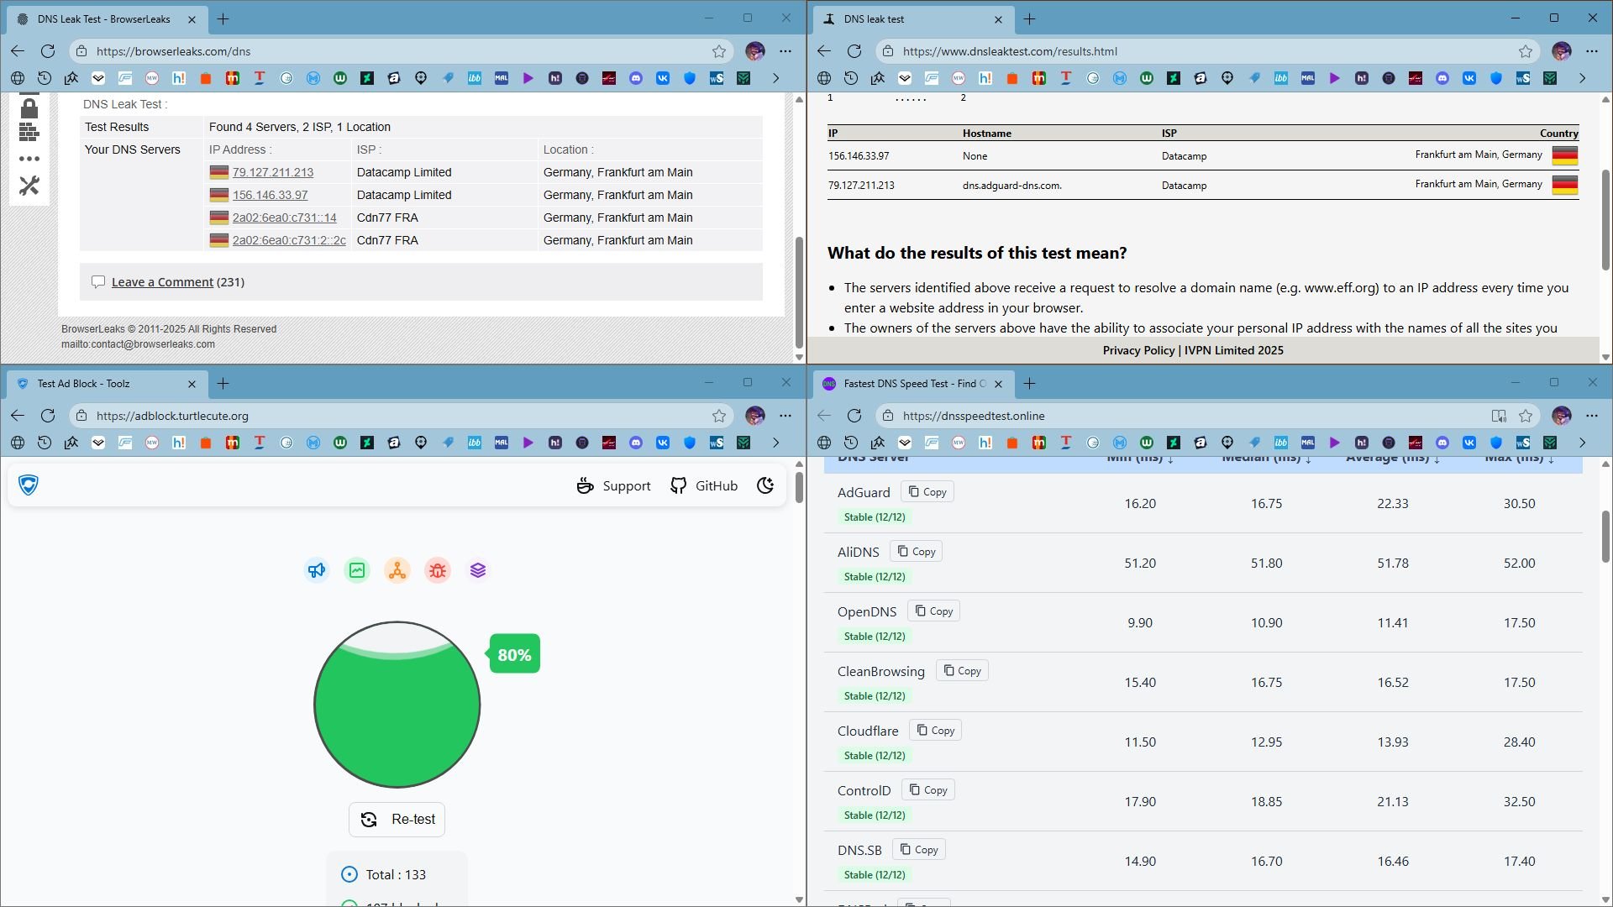This screenshot has height=907, width=1613.
Task: Open the Support link in Toolz header
Action: [613, 485]
